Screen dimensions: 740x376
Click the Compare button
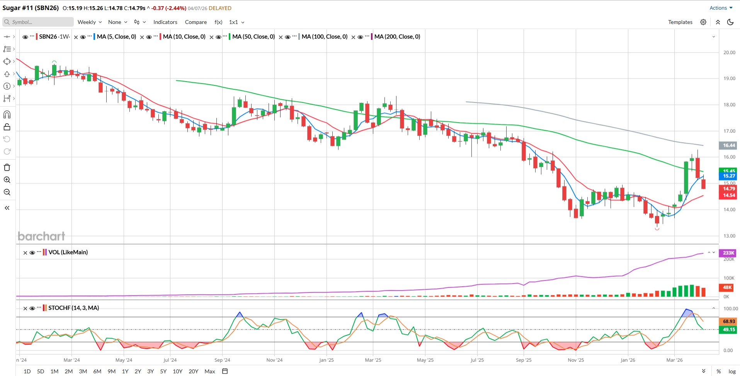click(196, 22)
